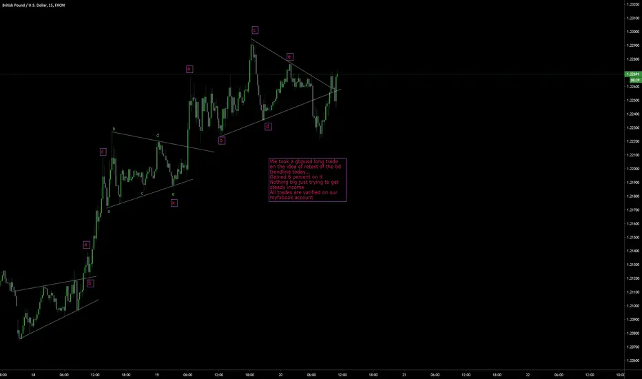
Task: Click price axis label 1.22600
Action: point(633,86)
